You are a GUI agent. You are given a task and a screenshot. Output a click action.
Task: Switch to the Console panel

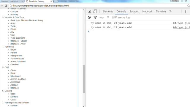coord(121,11)
